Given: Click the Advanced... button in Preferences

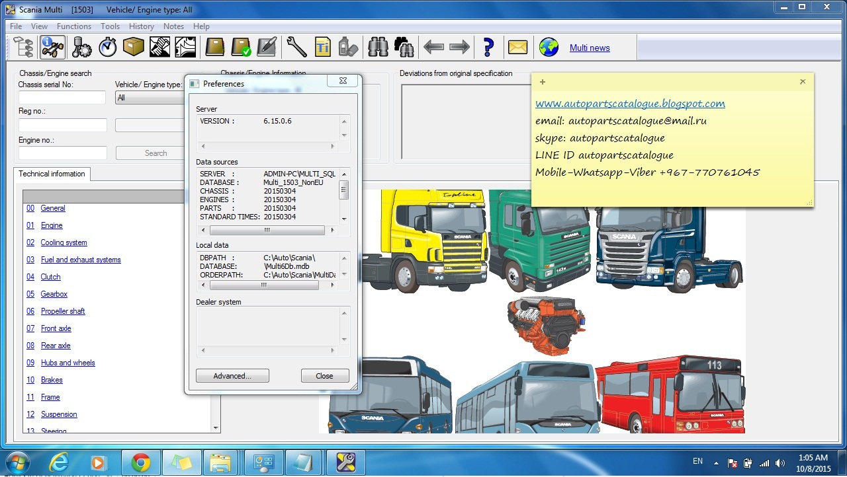Looking at the screenshot, I should [232, 376].
